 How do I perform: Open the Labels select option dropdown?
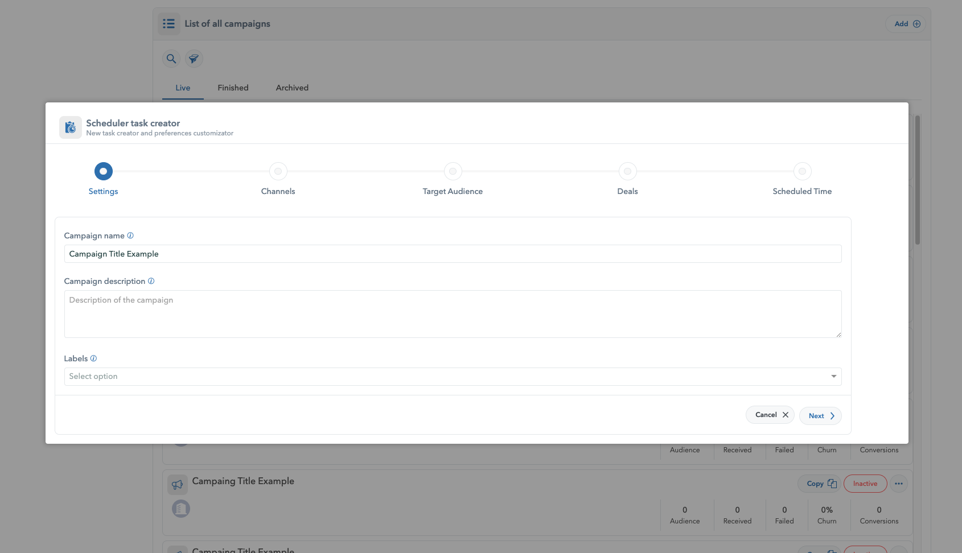[453, 377]
